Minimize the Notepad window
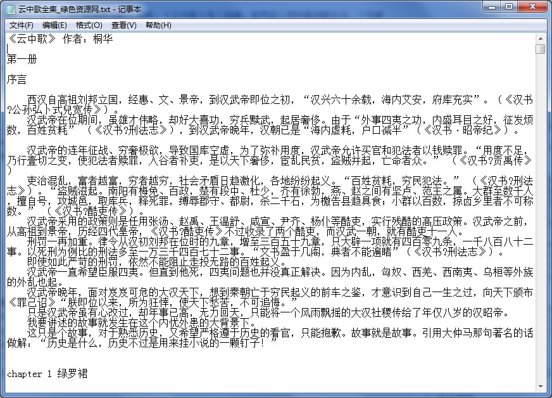 point(492,7)
